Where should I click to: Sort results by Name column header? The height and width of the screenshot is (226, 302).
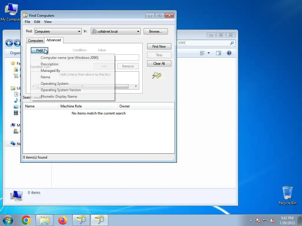[x=41, y=106]
